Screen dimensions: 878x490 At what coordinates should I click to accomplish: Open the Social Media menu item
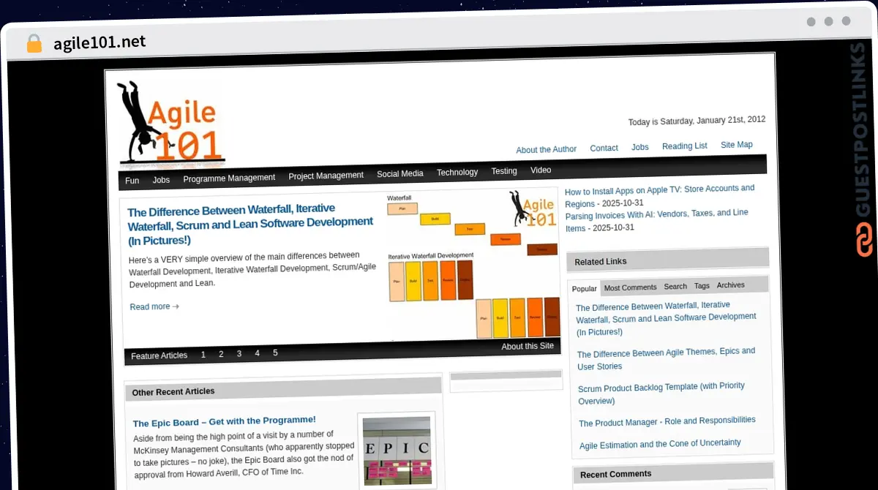[399, 174]
